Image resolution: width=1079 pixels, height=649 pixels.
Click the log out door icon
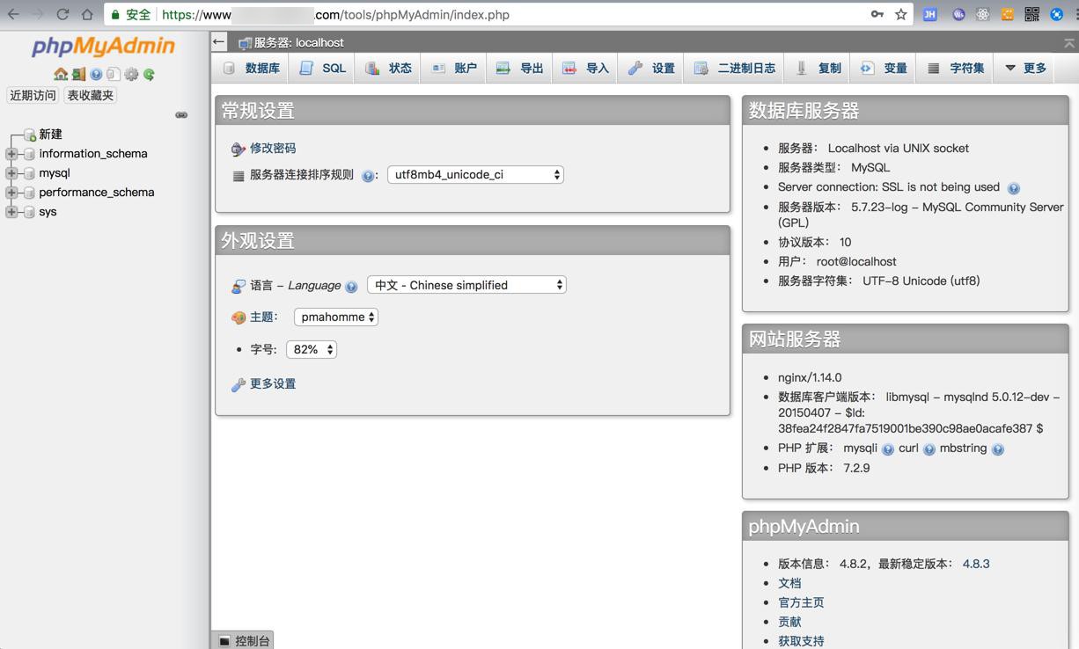tap(78, 75)
